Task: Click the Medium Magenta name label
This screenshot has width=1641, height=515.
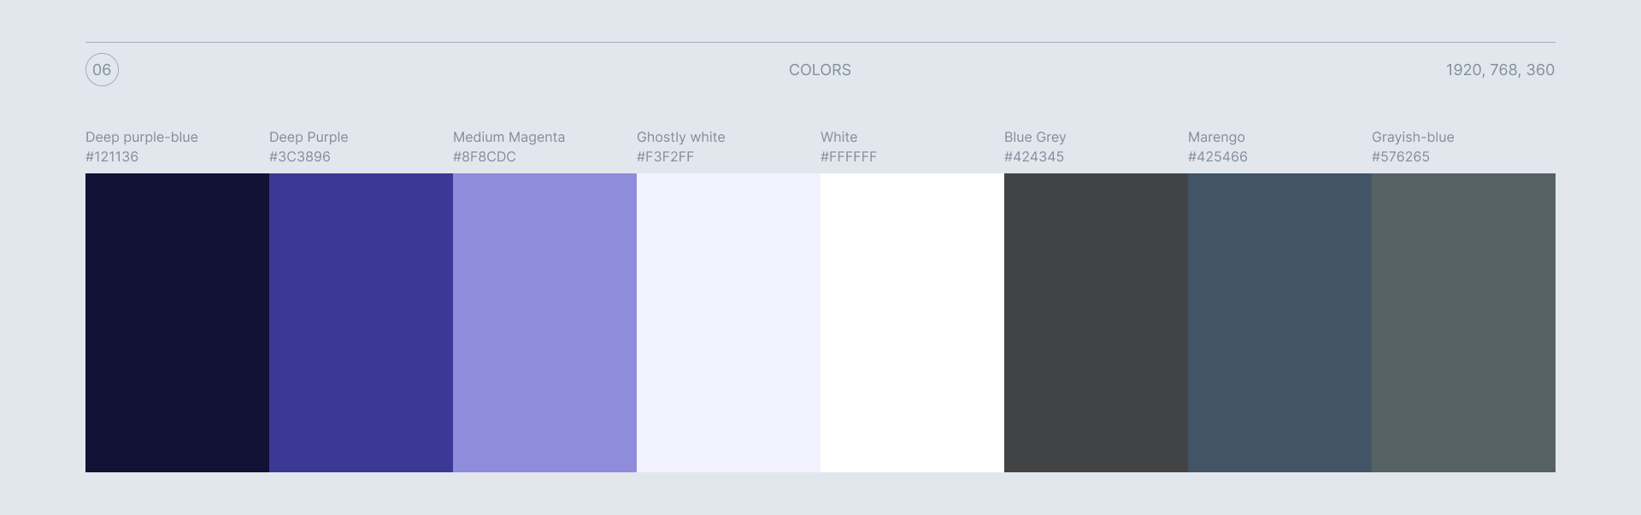Action: click(x=509, y=138)
